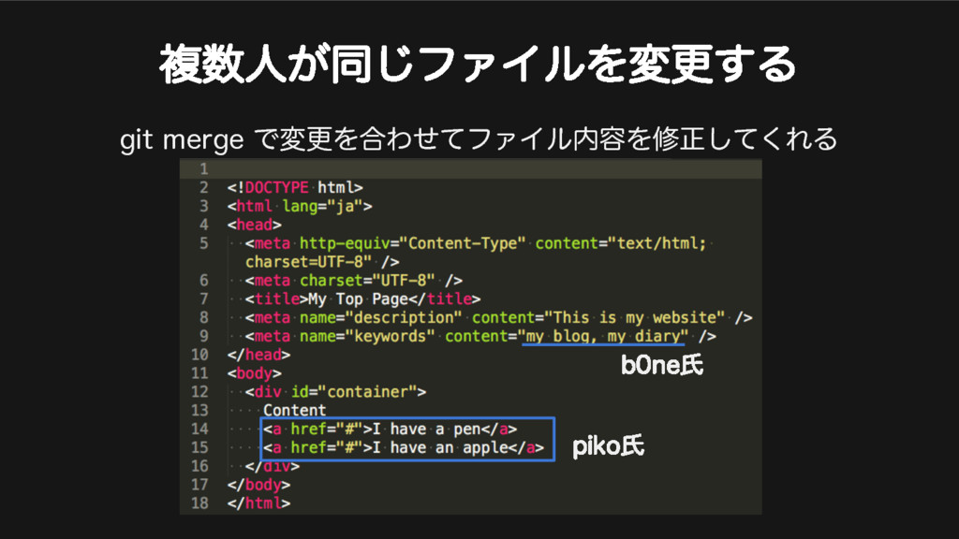Click line number 1 on the highlighted empty line
This screenshot has height=539, width=959.
point(203,169)
